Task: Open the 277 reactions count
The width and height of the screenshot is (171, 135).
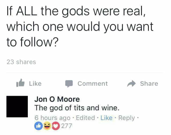Action: pos(67,126)
